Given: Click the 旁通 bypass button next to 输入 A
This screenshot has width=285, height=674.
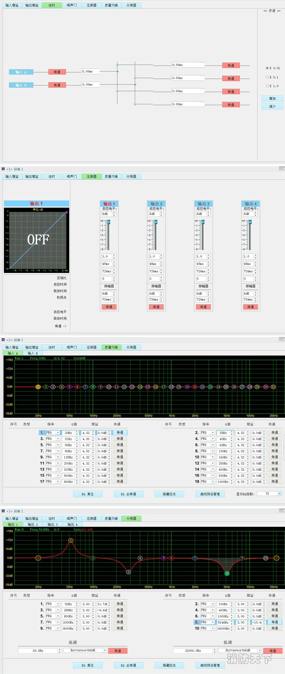Looking at the screenshot, I should click(x=57, y=72).
